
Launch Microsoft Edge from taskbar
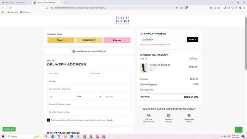53,136
